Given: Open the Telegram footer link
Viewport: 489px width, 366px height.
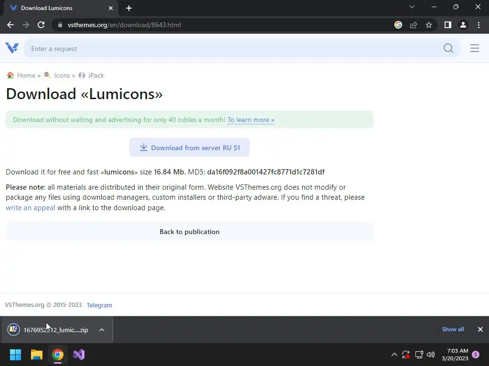Looking at the screenshot, I should pos(99,305).
